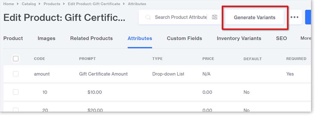This screenshot has height=116, width=323.
Task: Check the amount attribute row checkbox
Action: coord(16,74)
